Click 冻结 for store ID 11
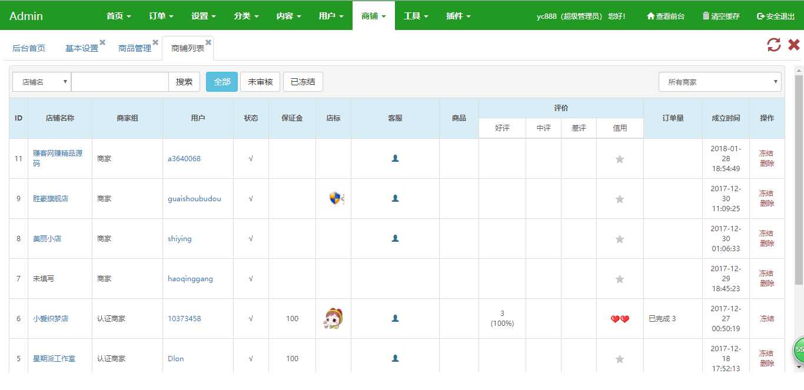804x390 pixels. click(766, 153)
